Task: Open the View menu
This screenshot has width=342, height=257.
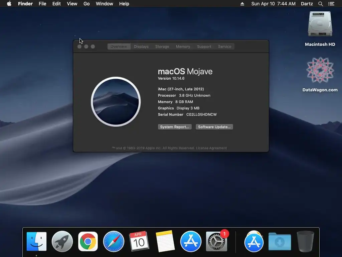Action: point(72,4)
